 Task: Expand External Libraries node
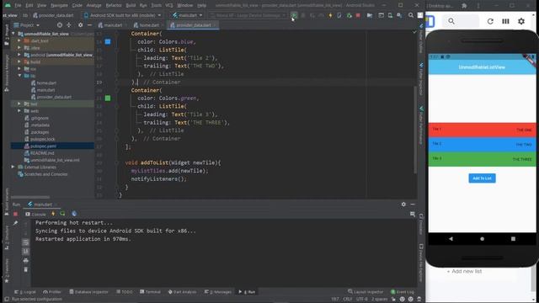point(13,167)
